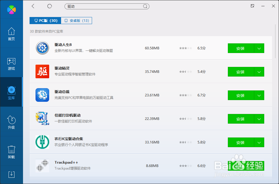Expand install options for 驱动总裁
The height and width of the screenshot is (184, 279).
tap(259, 95)
